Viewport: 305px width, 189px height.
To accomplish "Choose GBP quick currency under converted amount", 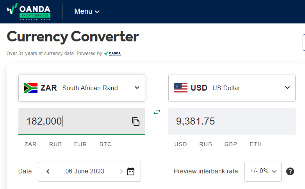I will 230,144.
